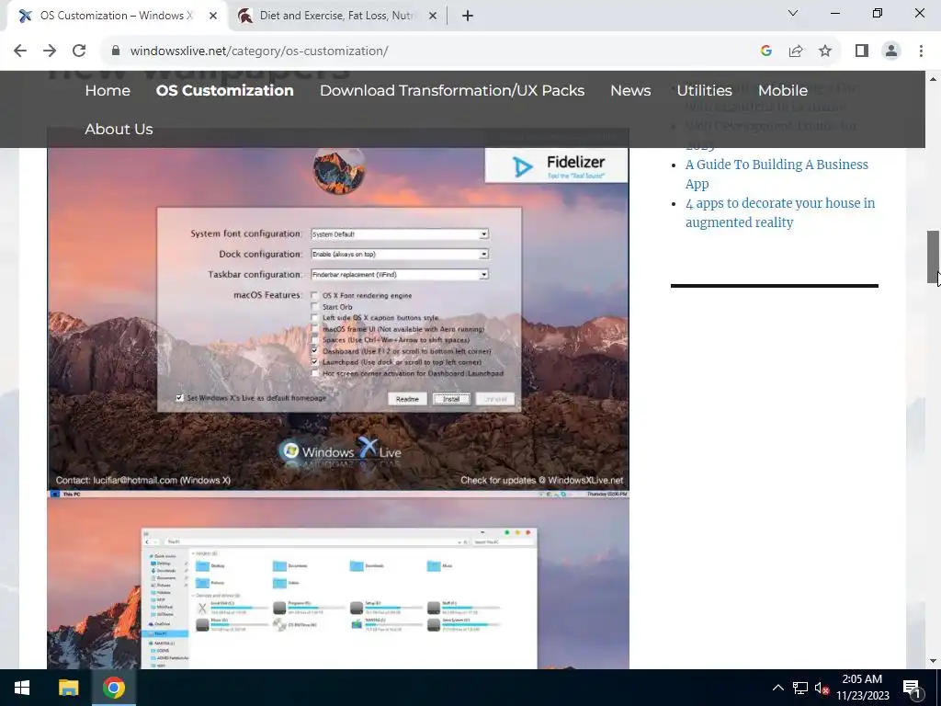Click the macOS installer screenshot image
Viewport: 941px width, 706px height.
pos(338,318)
